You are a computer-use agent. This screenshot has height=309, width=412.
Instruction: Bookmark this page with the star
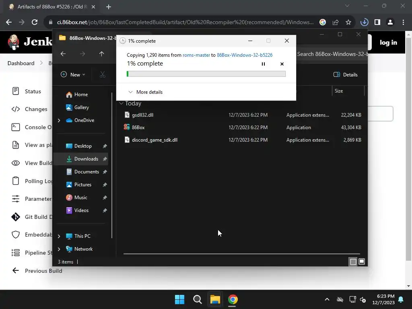tap(348, 23)
